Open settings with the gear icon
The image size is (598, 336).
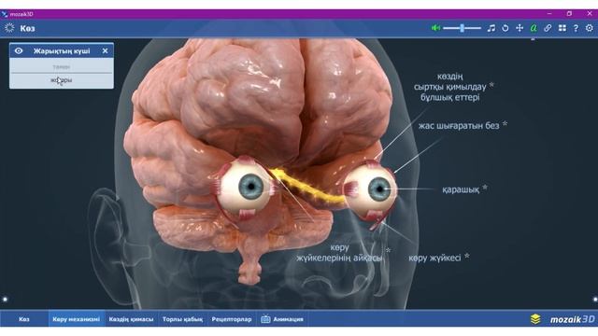(590, 28)
